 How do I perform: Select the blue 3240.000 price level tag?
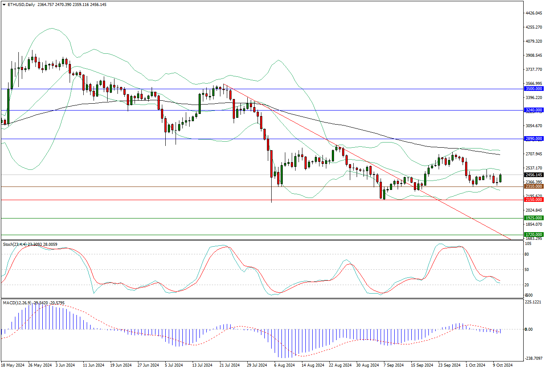[533, 110]
